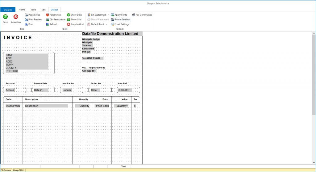This screenshot has width=316, height=172.
Task: Select the Windgate Lodge text line
Action: tap(91, 39)
